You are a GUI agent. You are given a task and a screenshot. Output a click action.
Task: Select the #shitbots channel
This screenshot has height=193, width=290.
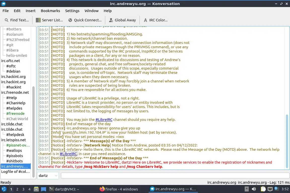tap(14, 161)
